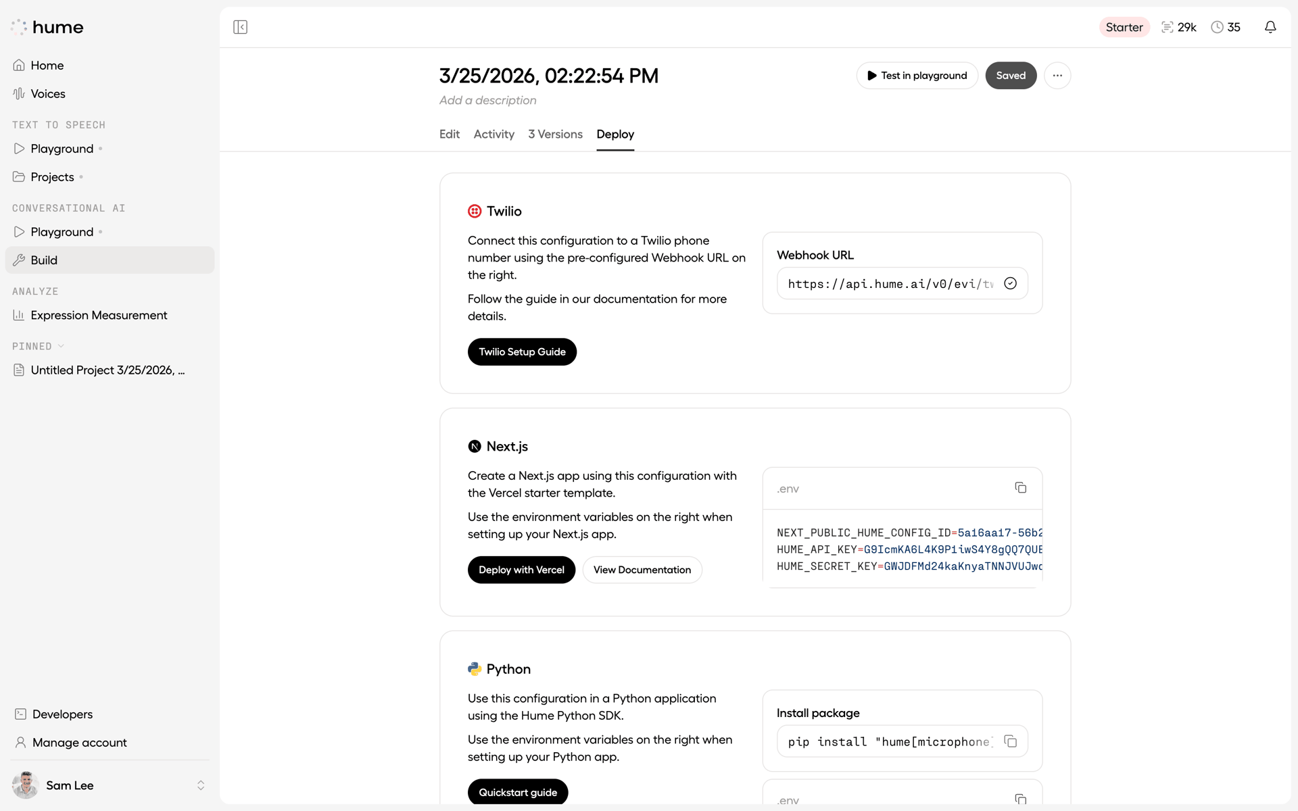Open the Python Quickstart guide

click(x=518, y=792)
